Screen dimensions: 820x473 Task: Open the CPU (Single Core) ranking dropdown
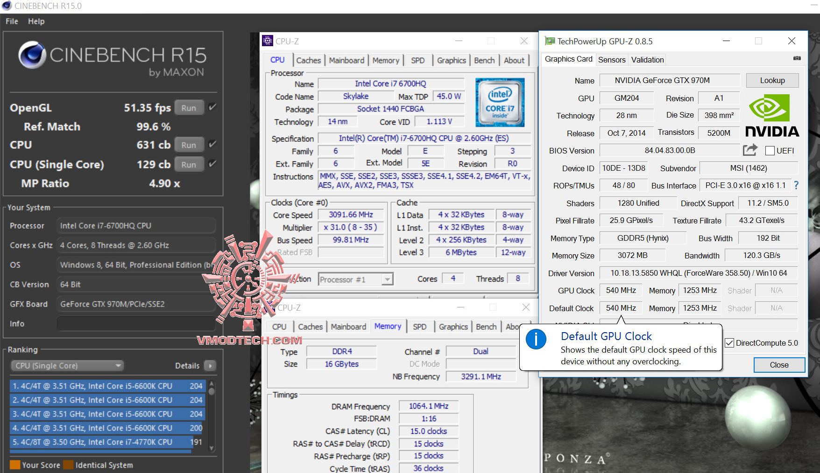[x=67, y=366]
